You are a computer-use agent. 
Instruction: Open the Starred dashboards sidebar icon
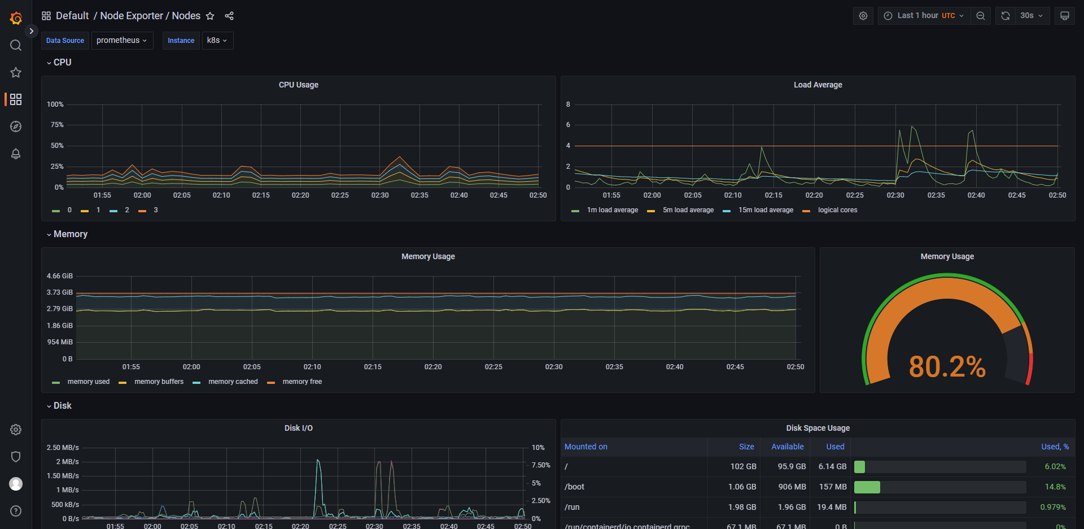pos(16,72)
